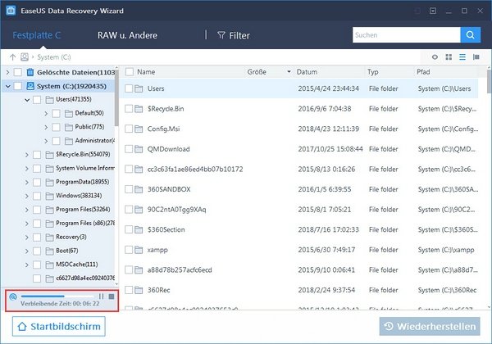Open the Größe column sort dropdown
The image size is (492, 344).
(289, 72)
